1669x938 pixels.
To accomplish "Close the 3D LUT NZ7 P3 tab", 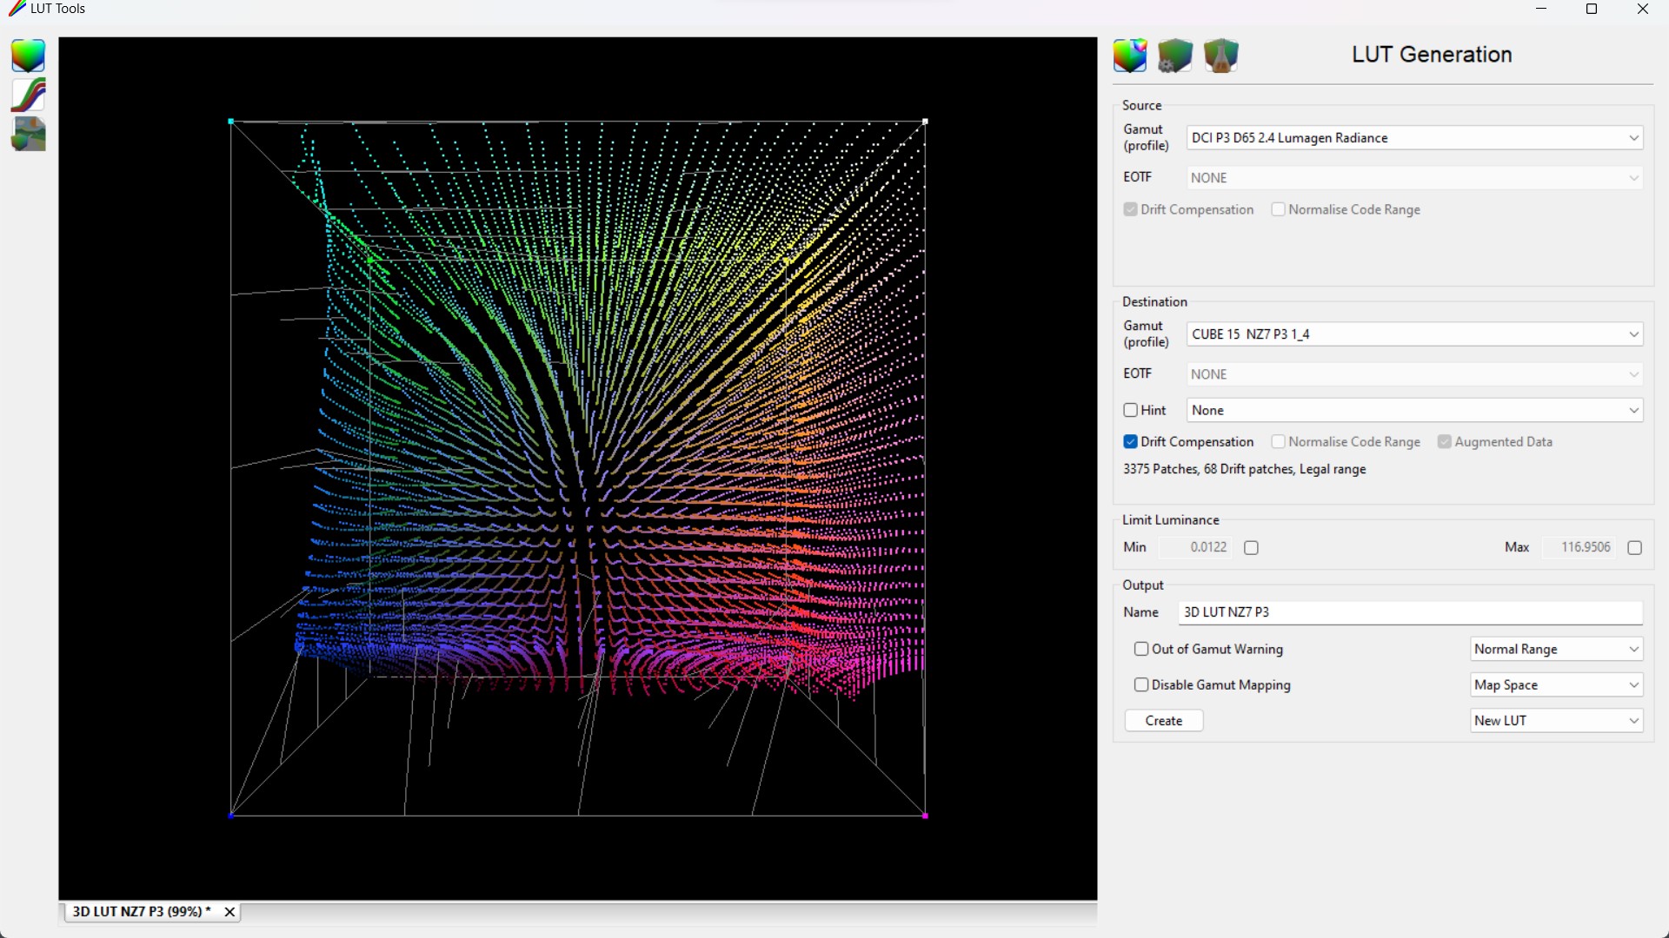I will point(229,911).
